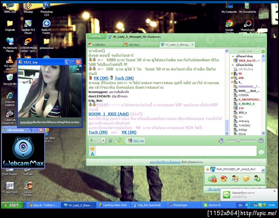Click the user list scrollbar up arrow

pos(263,56)
